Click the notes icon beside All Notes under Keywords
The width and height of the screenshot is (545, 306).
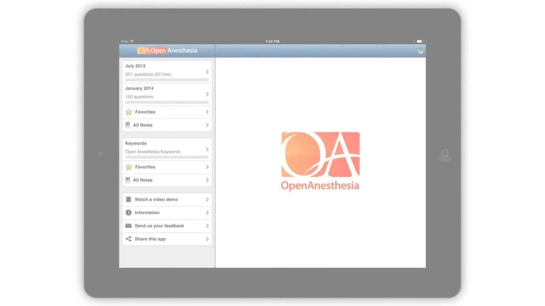(x=128, y=180)
